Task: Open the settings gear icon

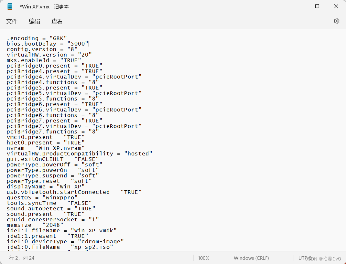Action: (336, 21)
